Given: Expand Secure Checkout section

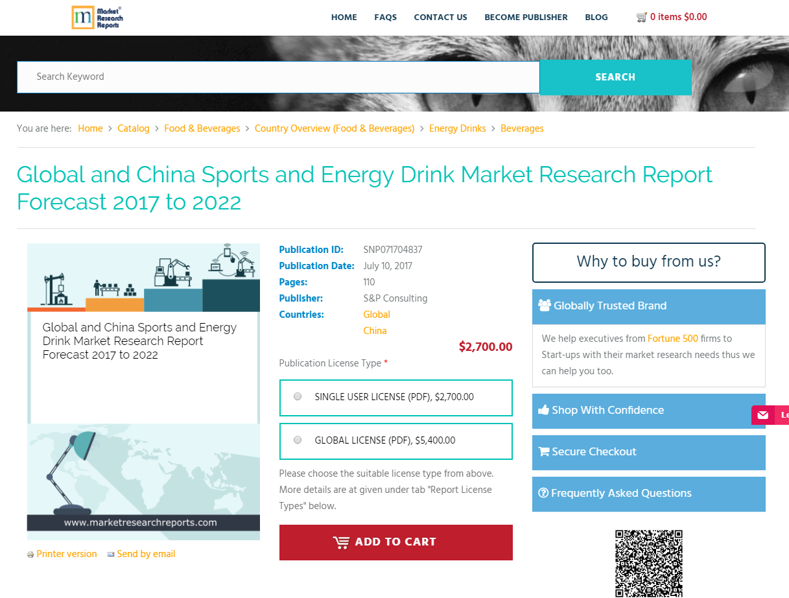Looking at the screenshot, I should point(649,452).
